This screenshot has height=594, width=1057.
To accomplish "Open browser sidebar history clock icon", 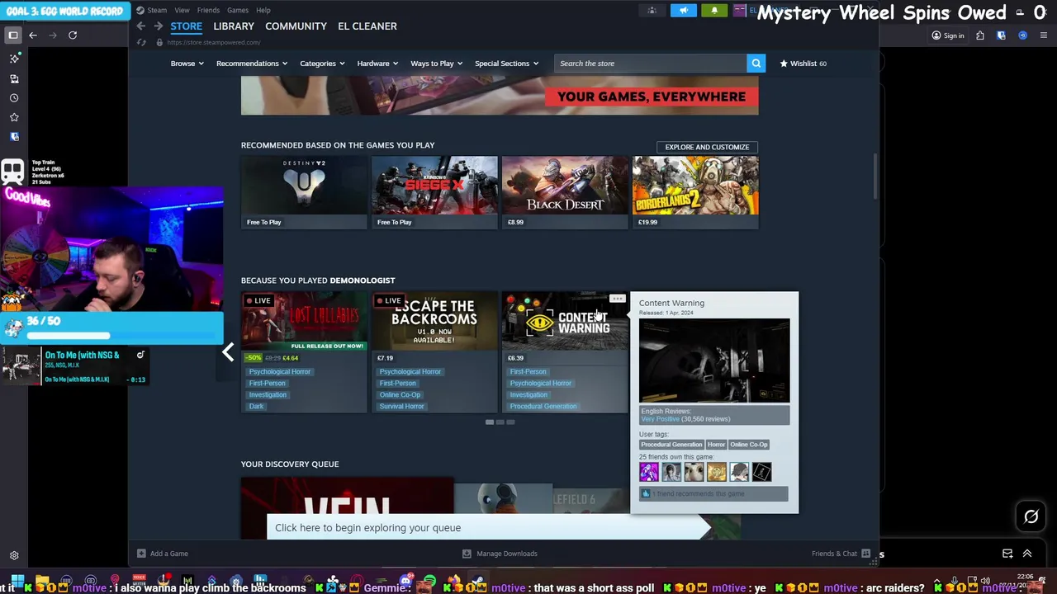I will point(14,98).
